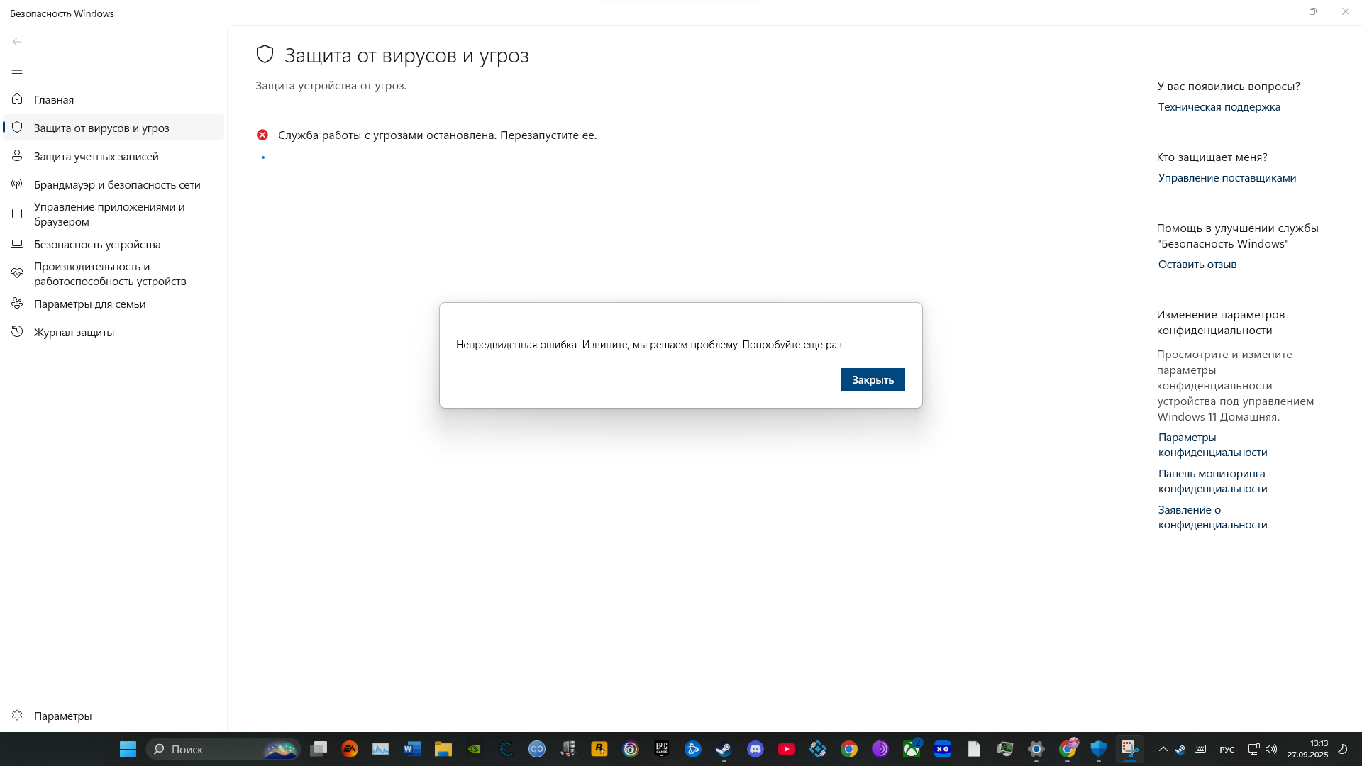Open system monitor graph app in taskbar
Screen dimensions: 1362x766
coord(381,749)
